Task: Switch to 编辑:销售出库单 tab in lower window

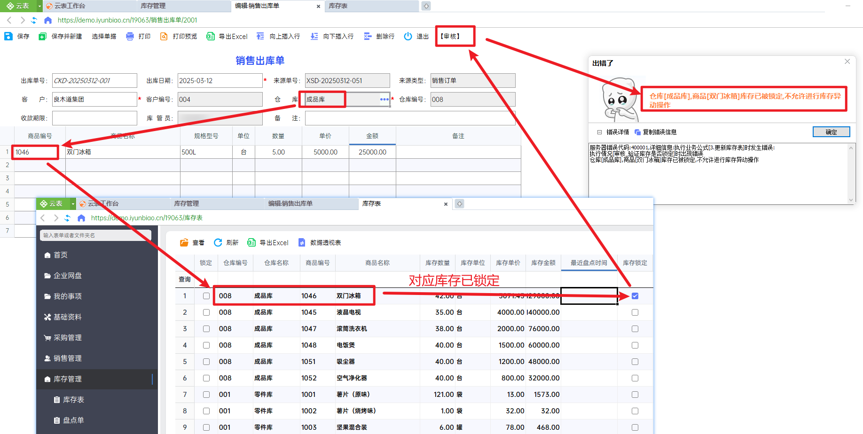Action: tap(310, 204)
